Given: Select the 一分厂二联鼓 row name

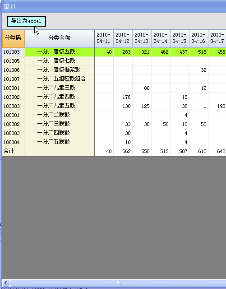Looking at the screenshot, I should coord(53,115).
